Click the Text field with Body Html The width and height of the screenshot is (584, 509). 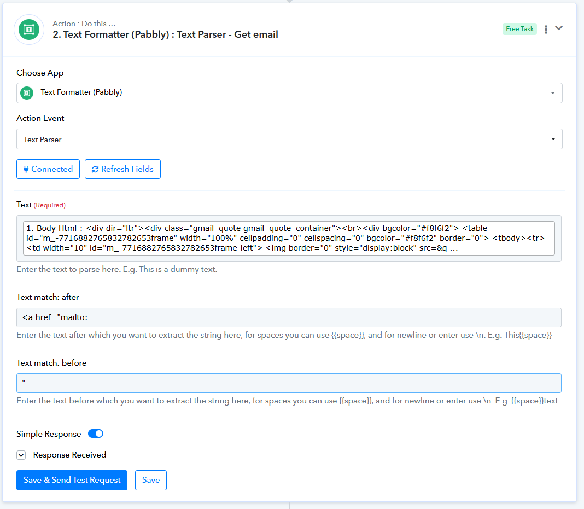click(x=289, y=238)
